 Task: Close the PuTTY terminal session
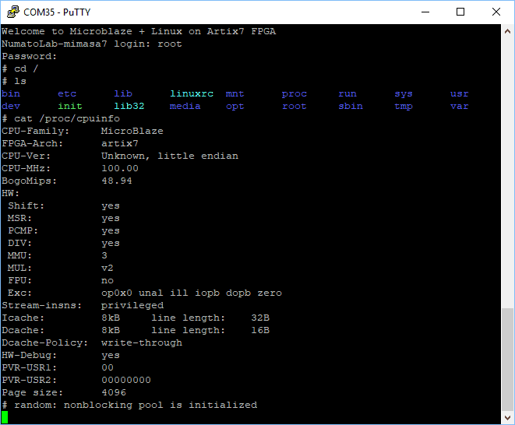point(496,12)
